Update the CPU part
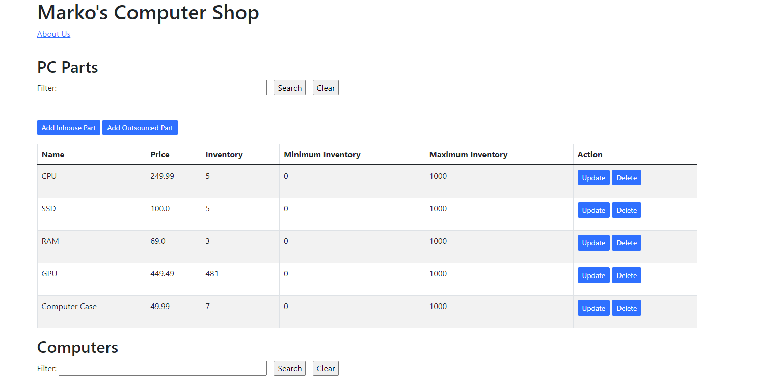This screenshot has width=783, height=388. 593,177
